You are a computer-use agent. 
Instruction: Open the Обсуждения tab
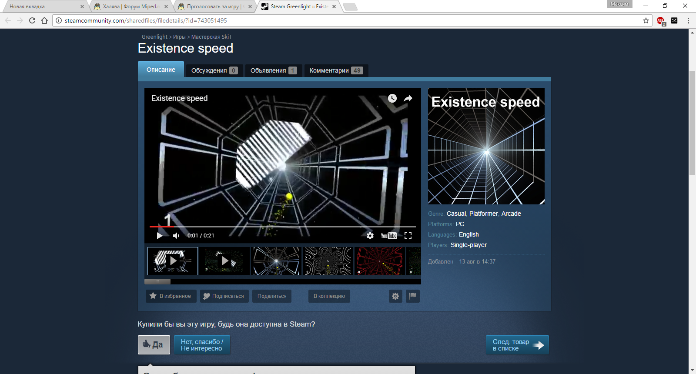coord(214,70)
